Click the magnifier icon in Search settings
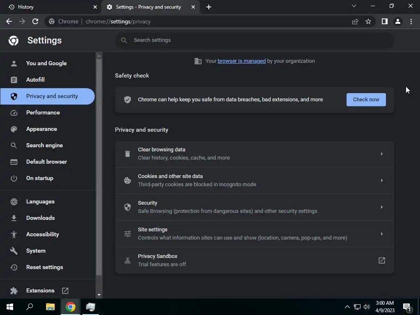The width and height of the screenshot is (420, 315). (x=124, y=40)
